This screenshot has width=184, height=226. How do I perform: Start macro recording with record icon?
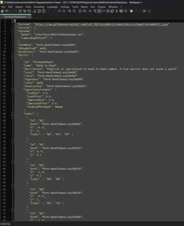point(131,11)
